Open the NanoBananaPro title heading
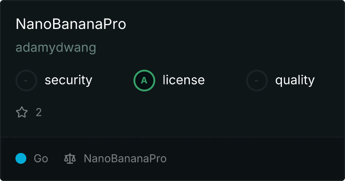345x181 pixels. [71, 24]
